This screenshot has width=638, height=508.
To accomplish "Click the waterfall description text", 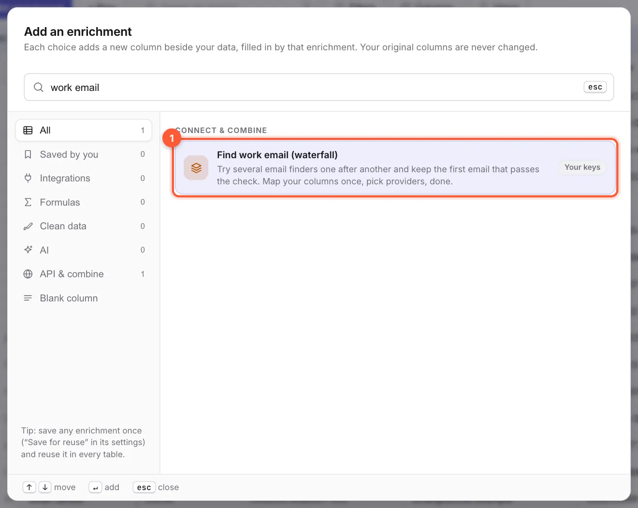I will [x=378, y=175].
